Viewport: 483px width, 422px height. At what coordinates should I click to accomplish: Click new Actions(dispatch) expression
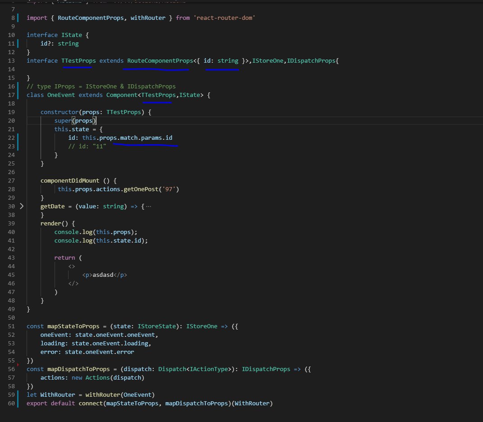tap(107, 377)
